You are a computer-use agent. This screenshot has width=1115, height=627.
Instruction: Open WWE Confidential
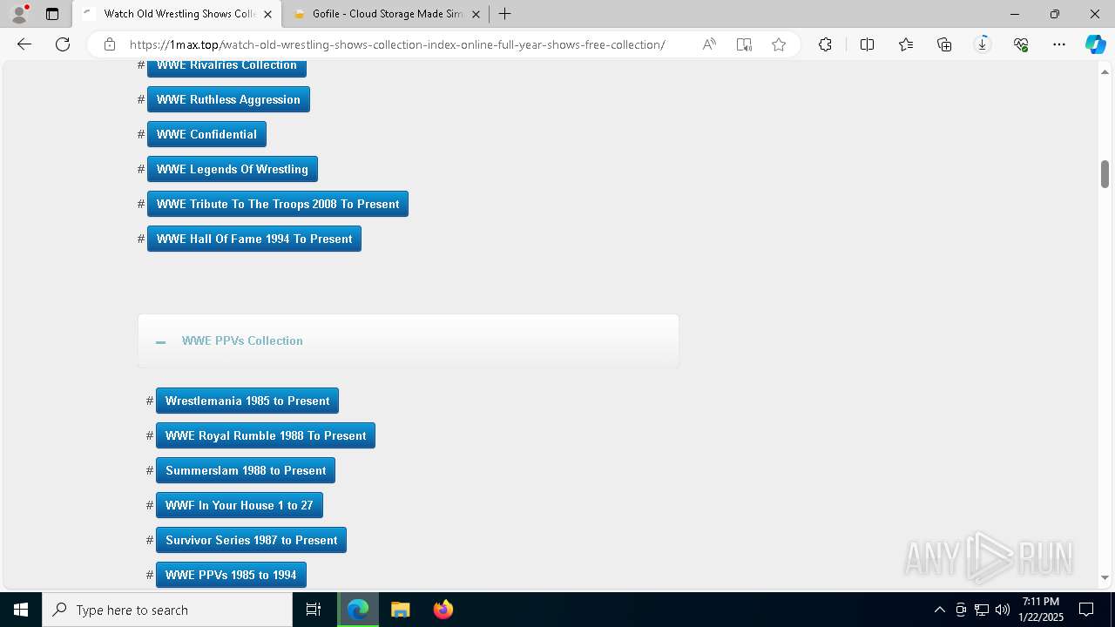[x=206, y=134]
